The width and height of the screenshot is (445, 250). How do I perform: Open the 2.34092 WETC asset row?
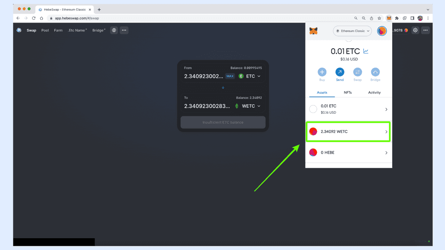click(x=348, y=132)
